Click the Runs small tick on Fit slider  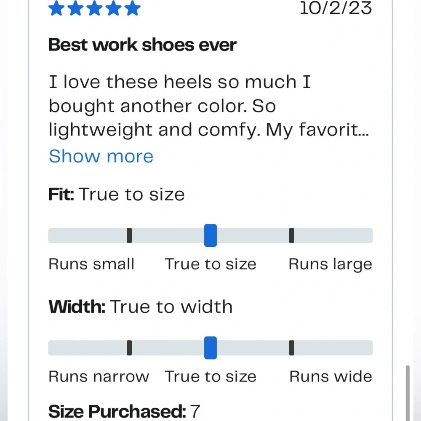129,235
